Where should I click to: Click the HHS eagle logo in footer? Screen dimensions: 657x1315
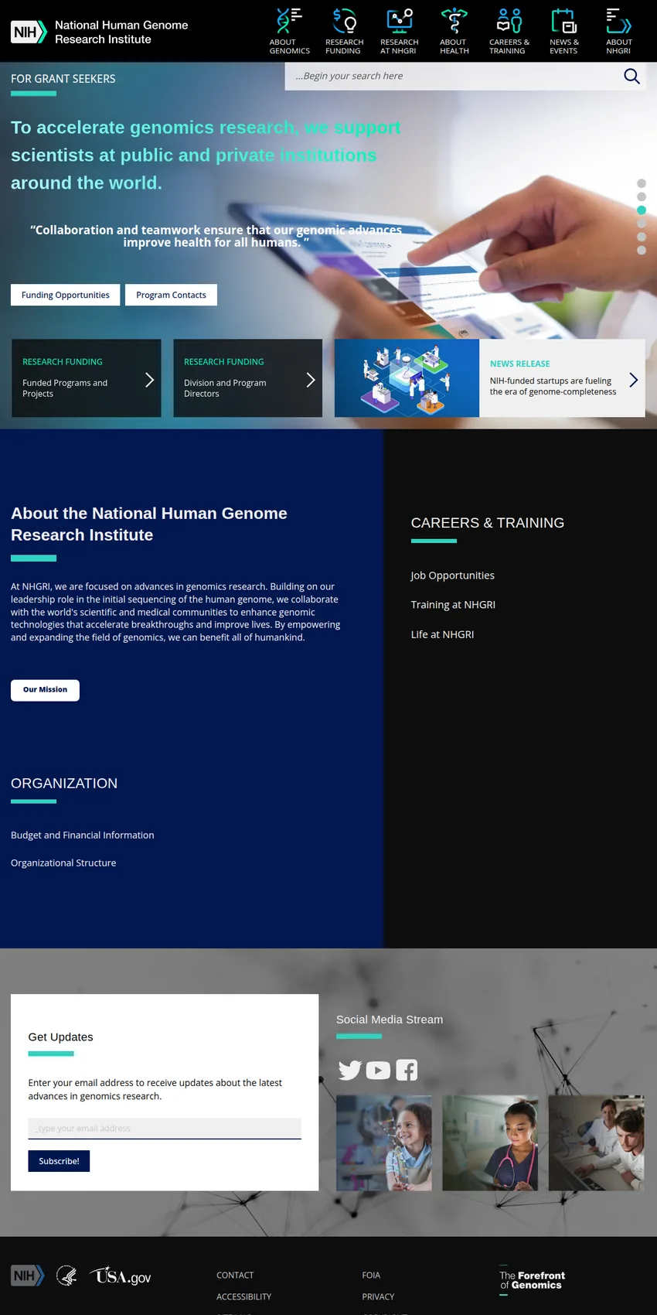click(x=67, y=1276)
